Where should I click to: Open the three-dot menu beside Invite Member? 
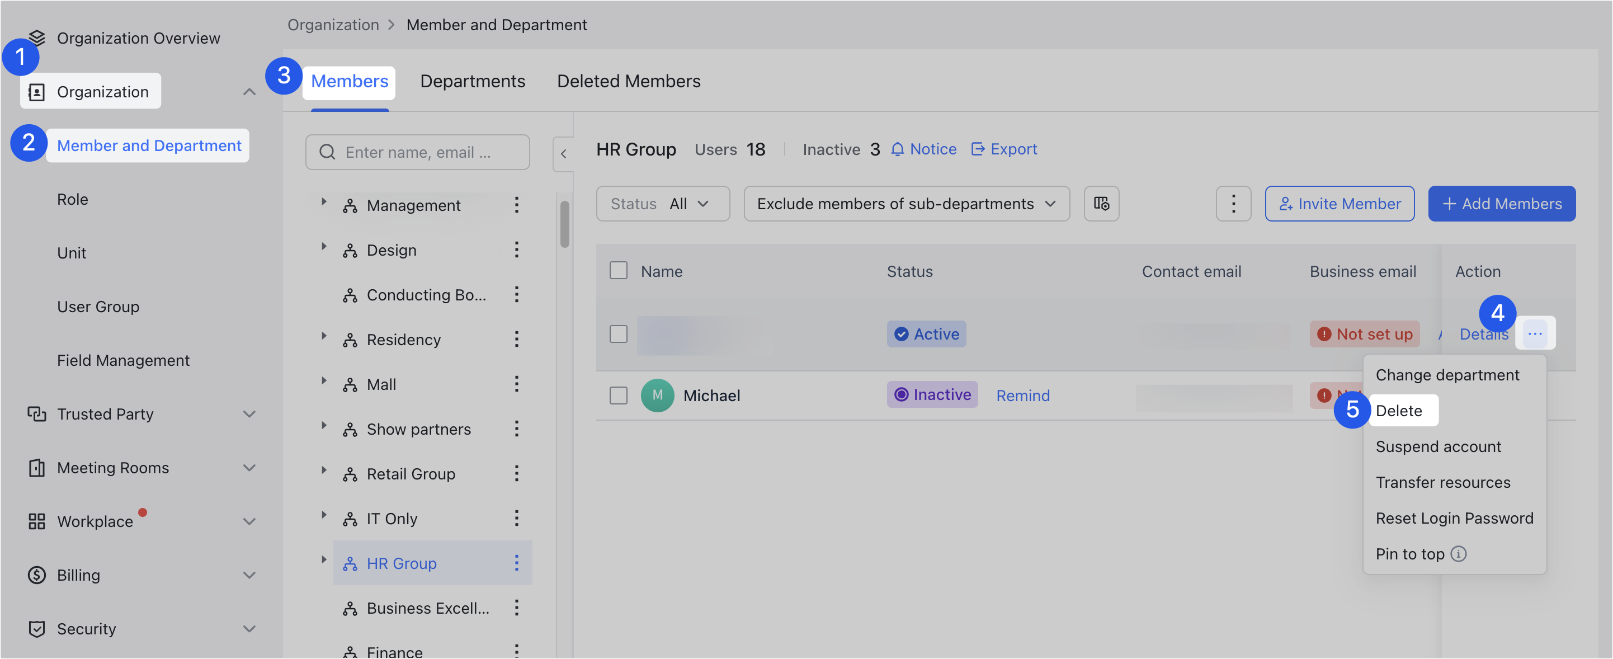pyautogui.click(x=1233, y=204)
